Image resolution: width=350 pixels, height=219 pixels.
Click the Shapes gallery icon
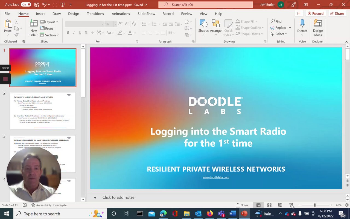[203, 24]
